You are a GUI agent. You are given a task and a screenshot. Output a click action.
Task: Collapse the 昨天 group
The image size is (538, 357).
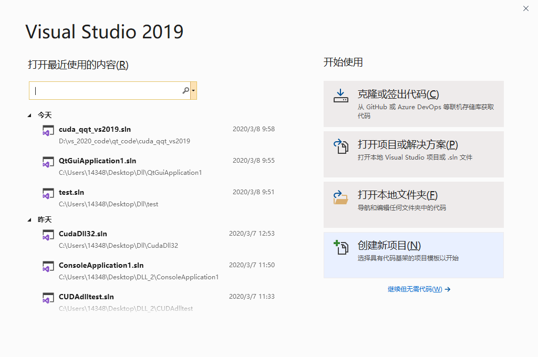29,220
